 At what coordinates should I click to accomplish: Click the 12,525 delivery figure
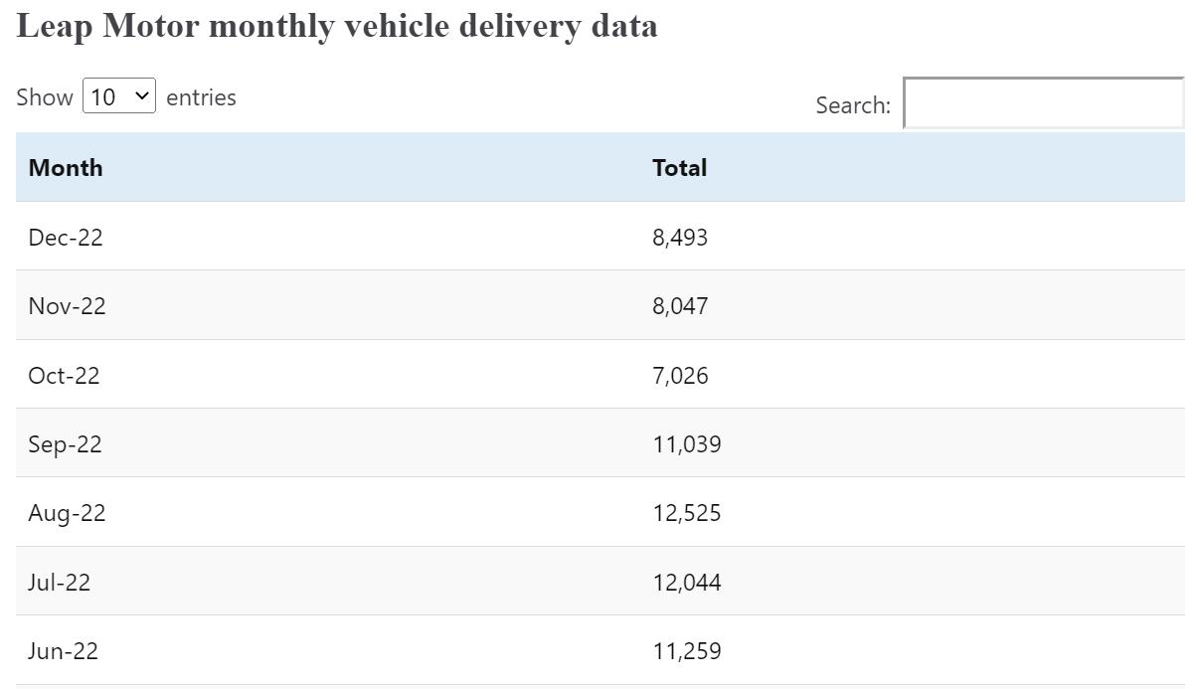(686, 513)
